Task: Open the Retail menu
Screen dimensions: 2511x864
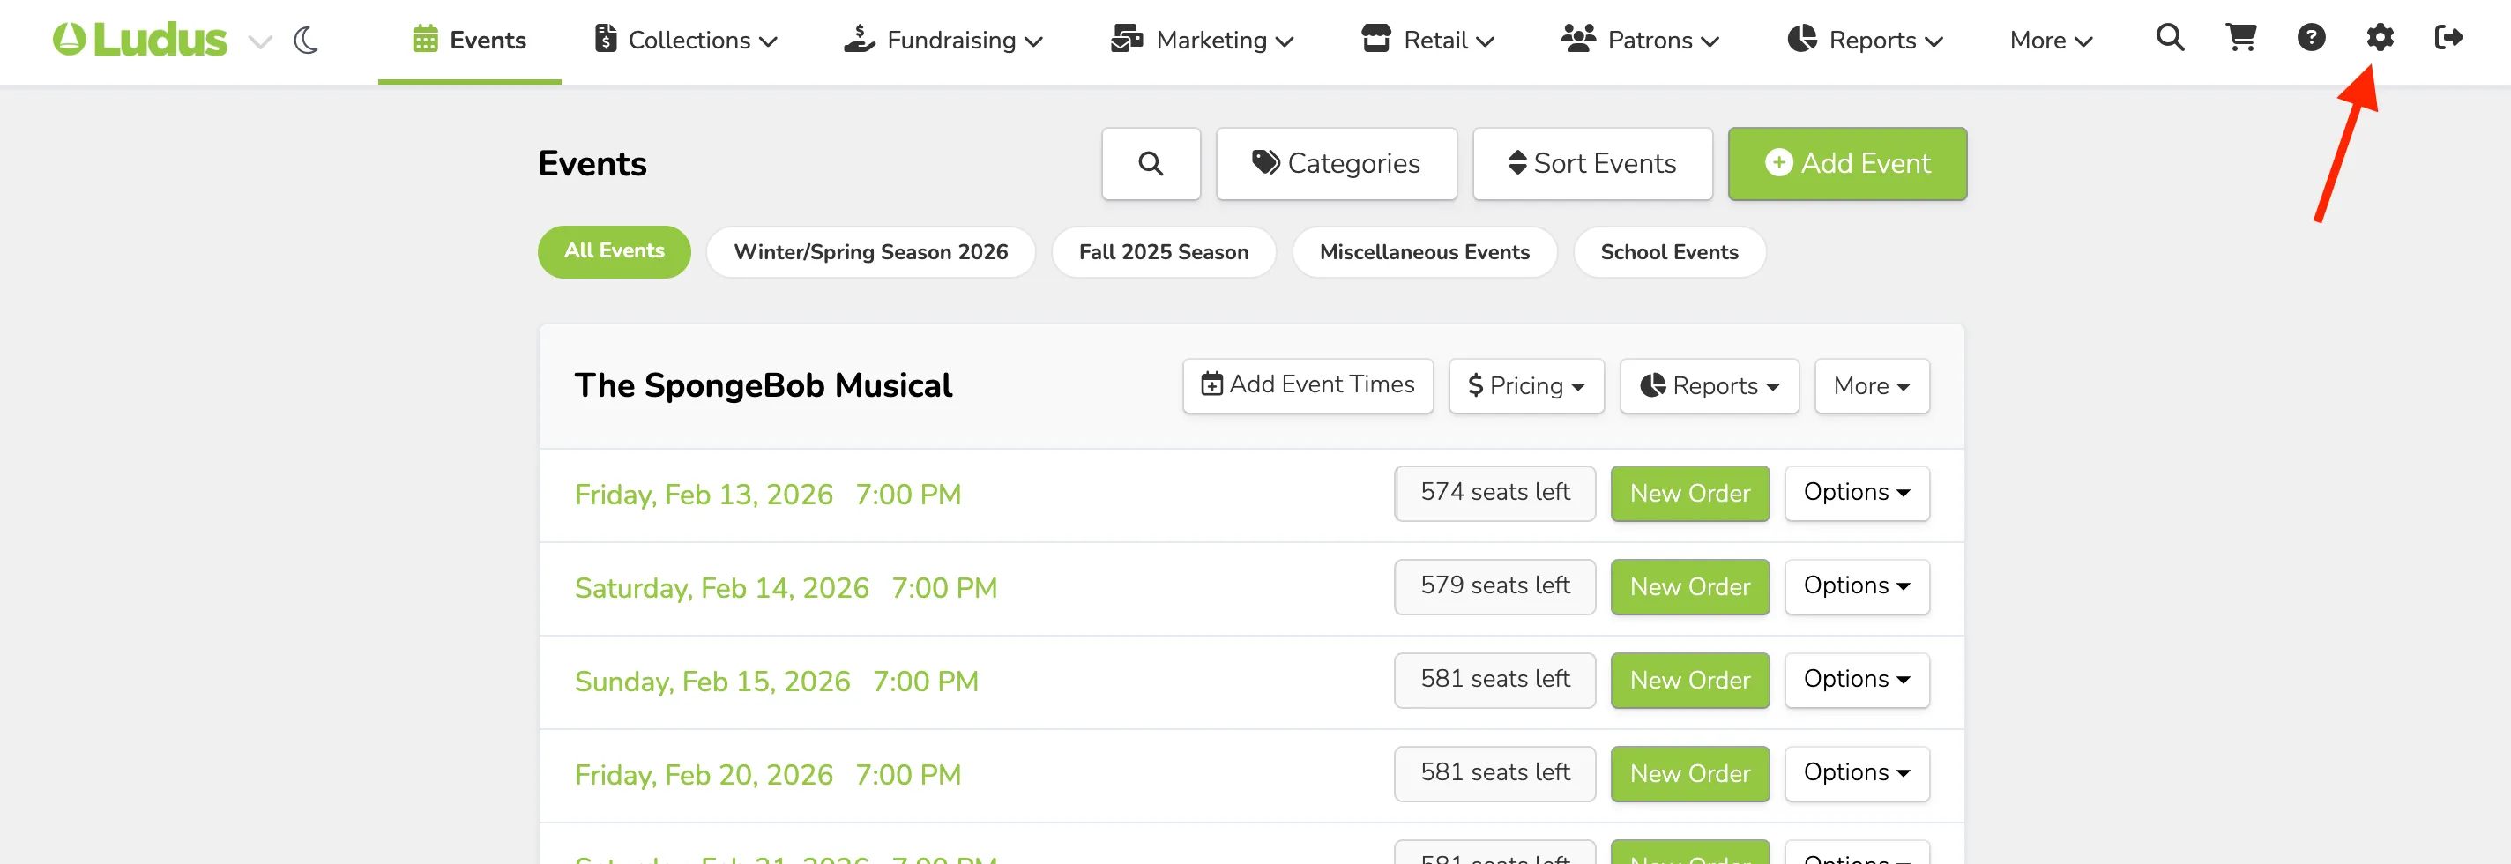Action: pos(1428,40)
